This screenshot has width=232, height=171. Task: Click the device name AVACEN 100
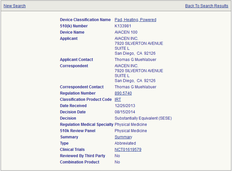tap(126, 32)
